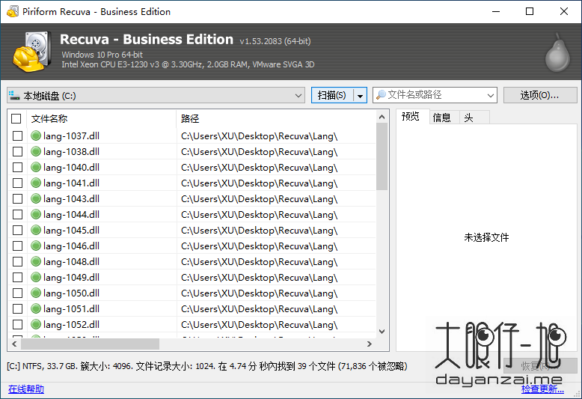The image size is (582, 399).
Task: Click the green status icon for lang-1041.dll
Action: [36, 183]
